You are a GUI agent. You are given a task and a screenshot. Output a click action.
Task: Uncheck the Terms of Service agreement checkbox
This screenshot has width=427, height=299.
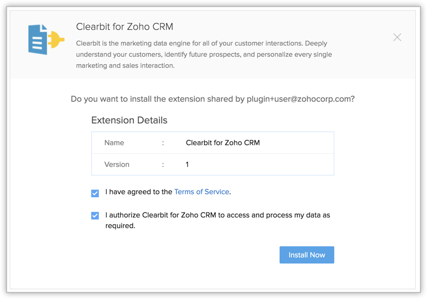95,193
